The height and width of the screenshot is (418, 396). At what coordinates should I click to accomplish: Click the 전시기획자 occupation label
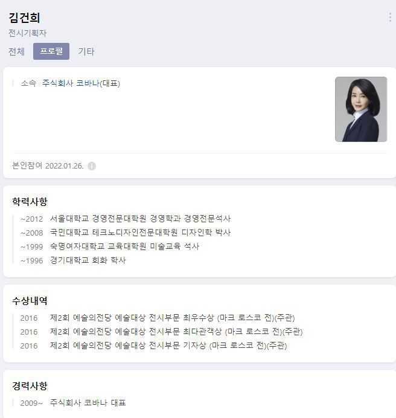27,33
